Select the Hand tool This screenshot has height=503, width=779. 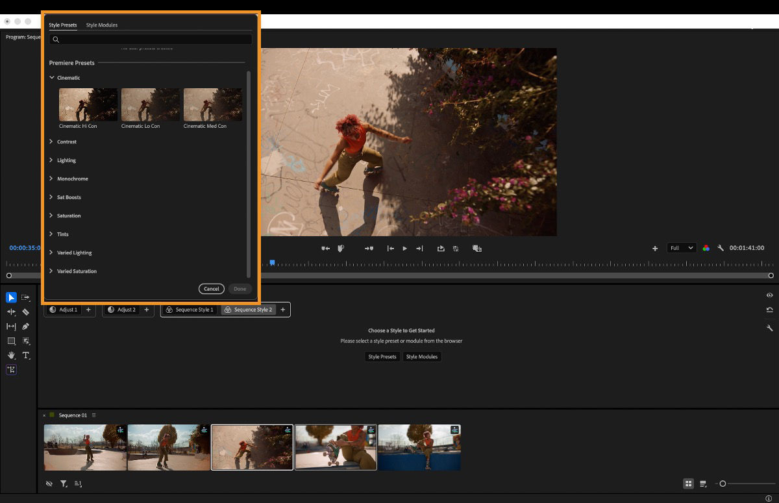click(11, 355)
